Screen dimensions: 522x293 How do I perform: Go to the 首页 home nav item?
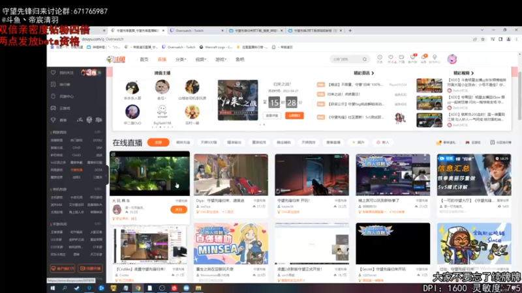(x=144, y=59)
